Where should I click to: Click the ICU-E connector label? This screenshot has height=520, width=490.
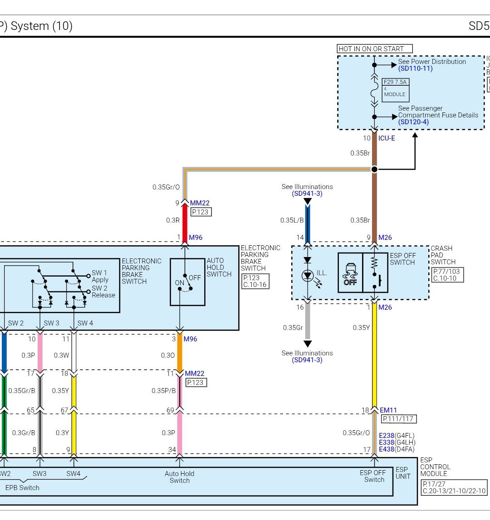(x=387, y=138)
